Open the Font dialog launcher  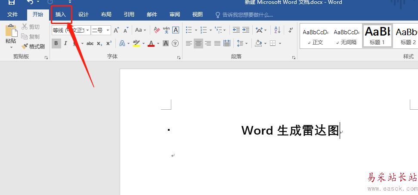point(179,57)
